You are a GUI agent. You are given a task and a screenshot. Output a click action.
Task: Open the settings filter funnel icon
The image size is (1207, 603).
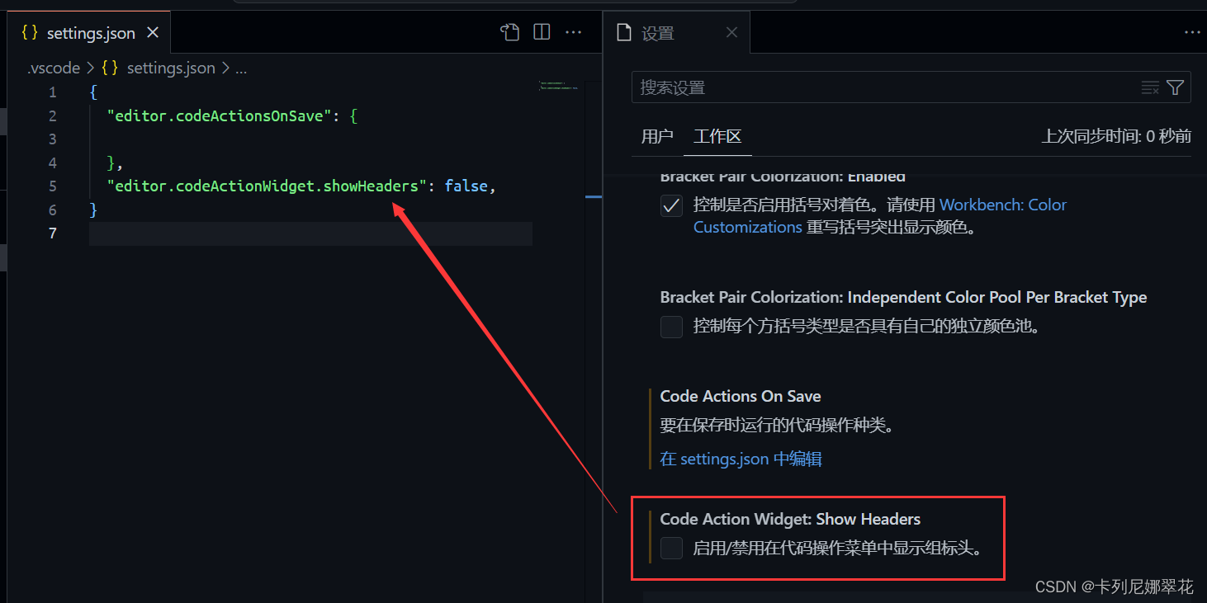[1176, 87]
